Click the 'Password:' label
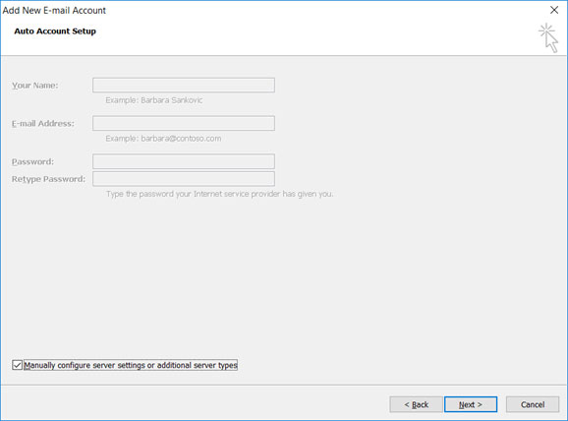This screenshot has height=421, width=568. [32, 161]
